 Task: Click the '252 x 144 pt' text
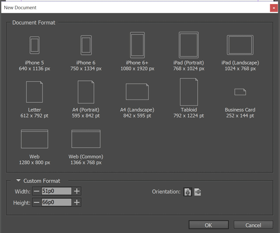pyautogui.click(x=240, y=116)
